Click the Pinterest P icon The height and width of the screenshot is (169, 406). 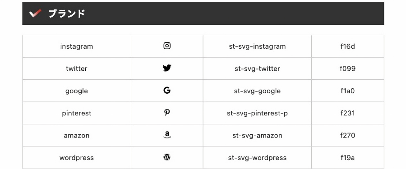167,113
